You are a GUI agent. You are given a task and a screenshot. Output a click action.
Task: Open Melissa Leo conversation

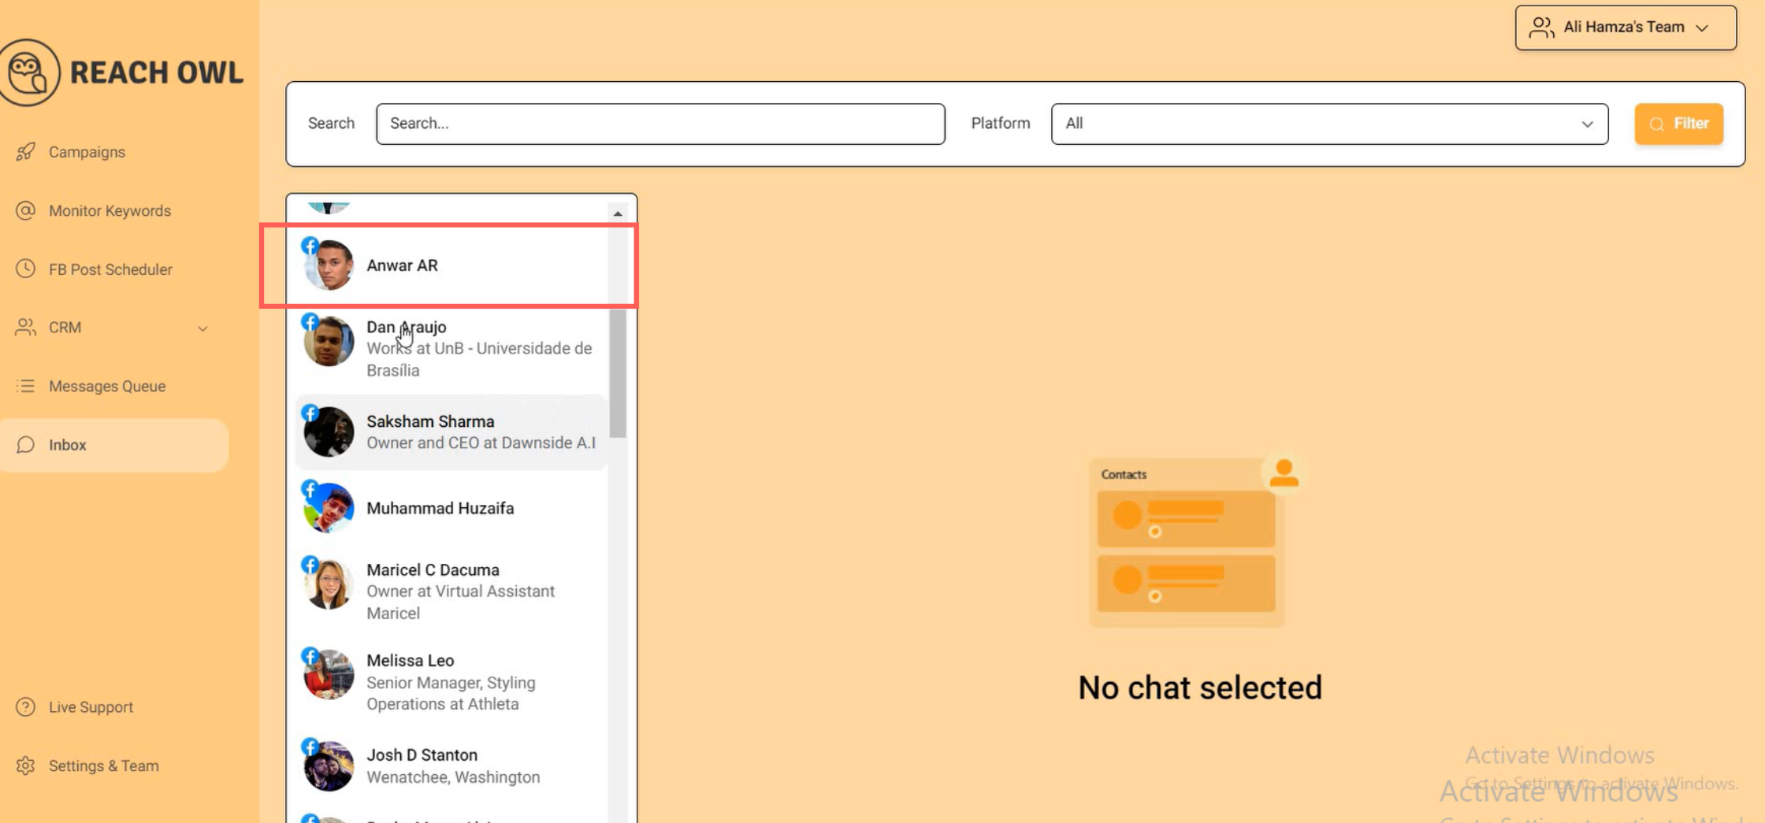coord(450,681)
